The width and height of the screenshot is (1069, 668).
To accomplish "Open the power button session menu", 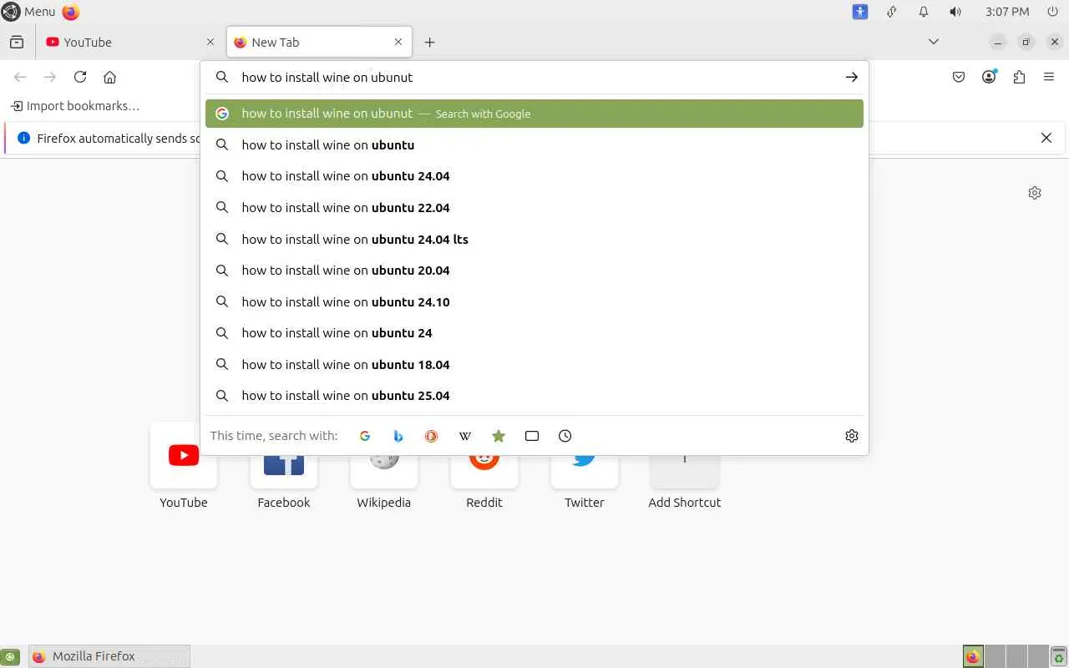I will (x=1052, y=12).
